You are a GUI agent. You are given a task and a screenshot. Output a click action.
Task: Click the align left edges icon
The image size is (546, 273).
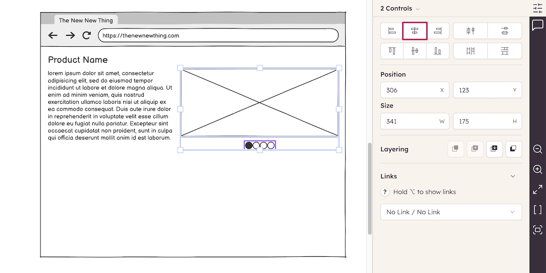pos(392,31)
